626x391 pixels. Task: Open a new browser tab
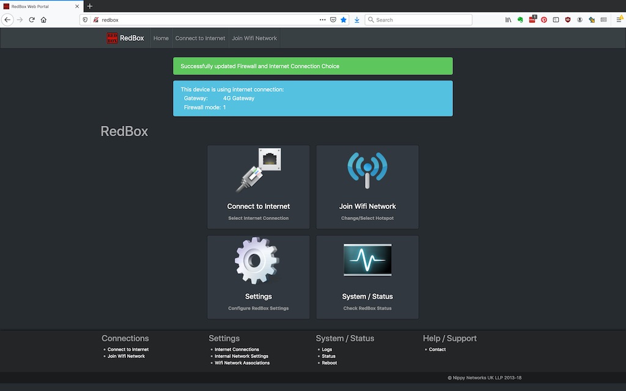(89, 6)
